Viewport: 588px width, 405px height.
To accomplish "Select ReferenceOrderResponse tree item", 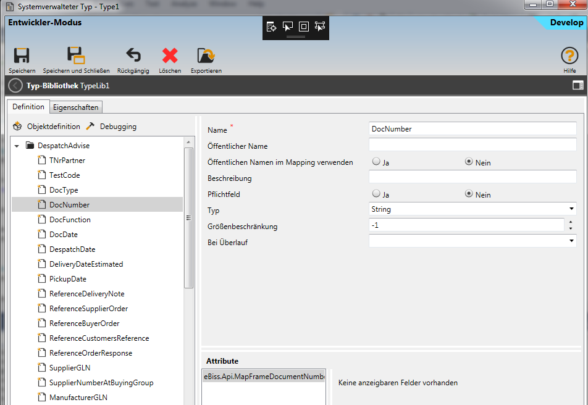I will tap(91, 353).
